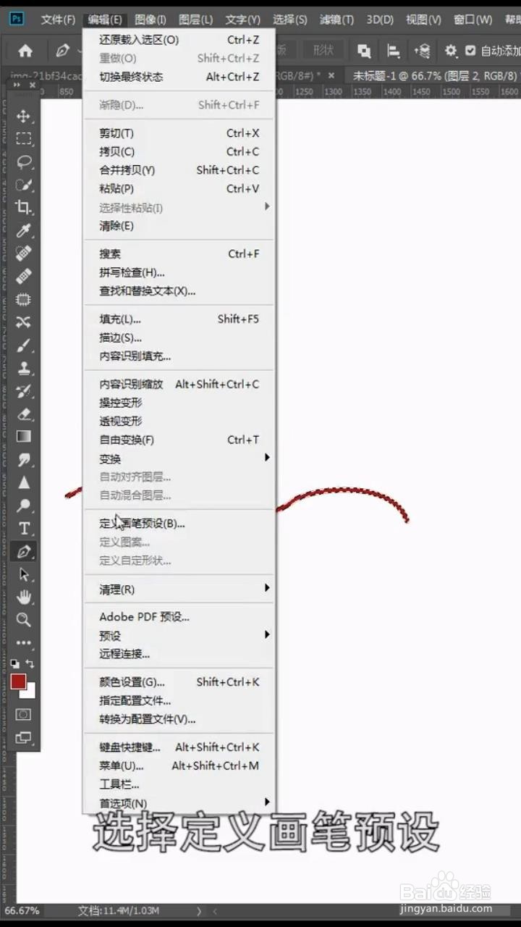Select the Type tool

(x=24, y=528)
